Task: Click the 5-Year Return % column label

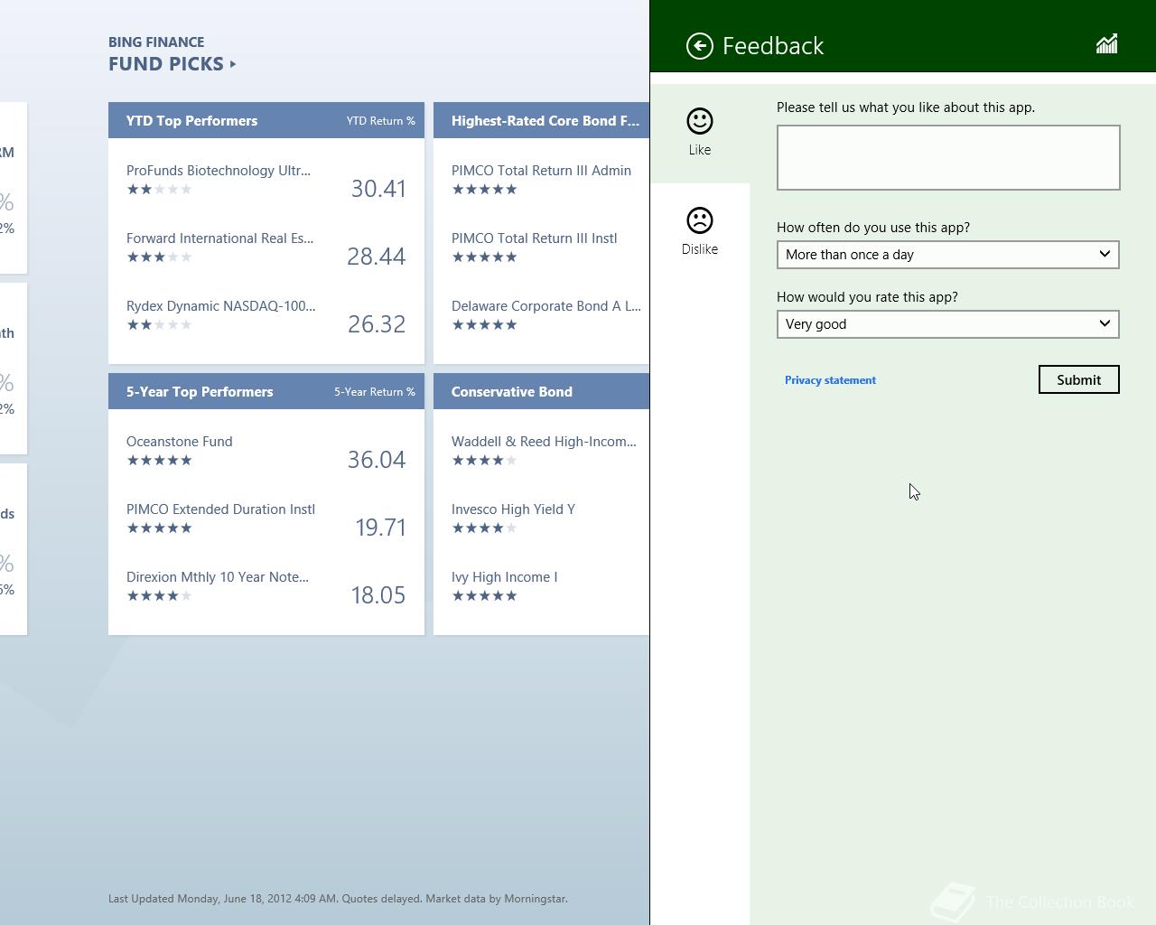Action: tap(375, 392)
